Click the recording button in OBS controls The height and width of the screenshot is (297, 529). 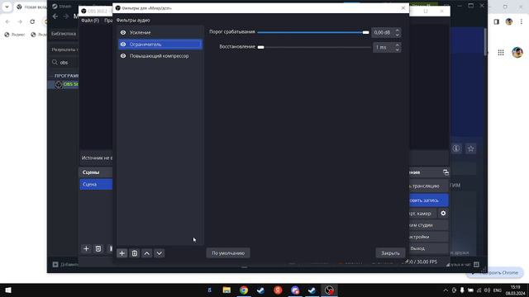pos(429,200)
